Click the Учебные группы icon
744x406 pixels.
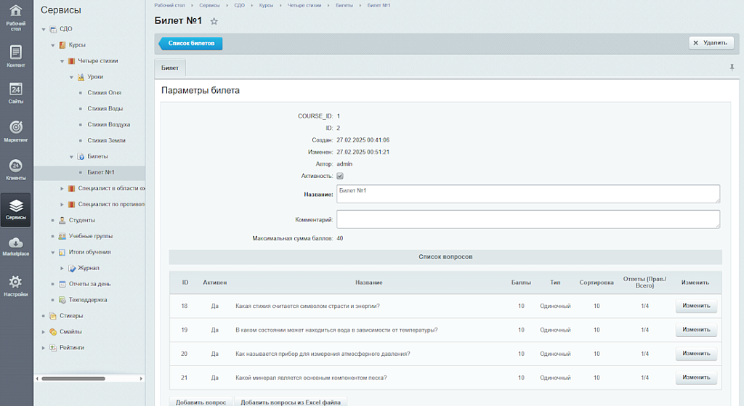click(62, 236)
